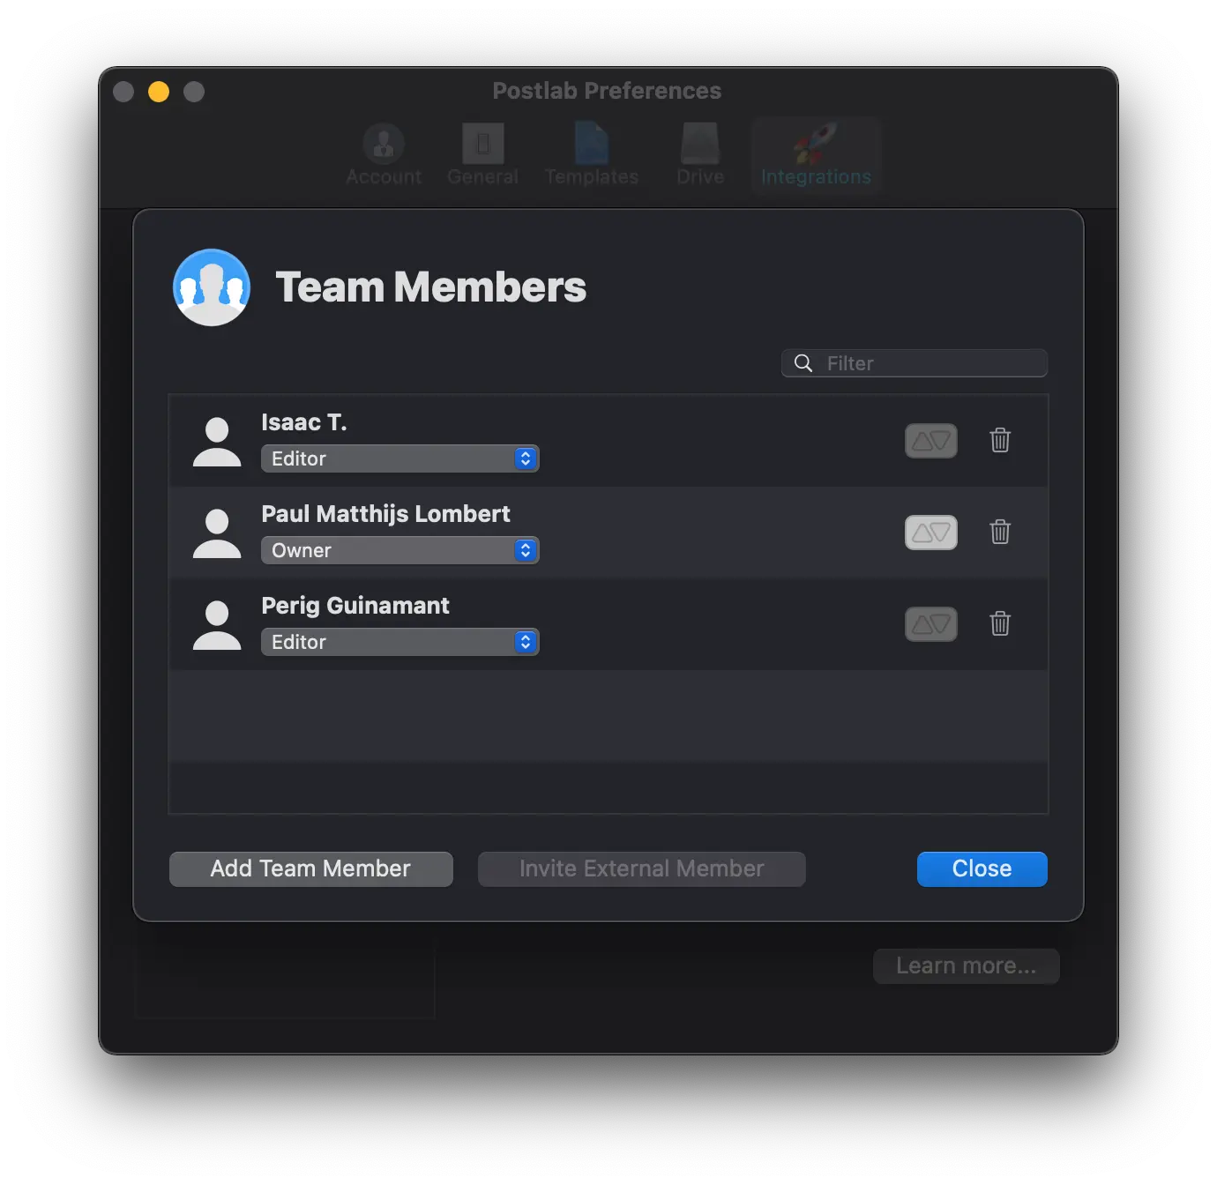
Task: Select the name Isaac T.
Action: click(x=304, y=422)
